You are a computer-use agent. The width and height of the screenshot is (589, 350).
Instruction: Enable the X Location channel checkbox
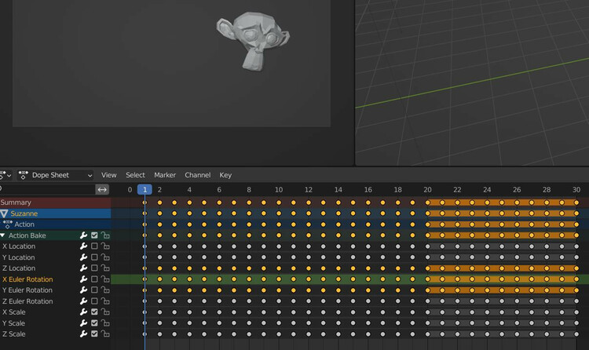pos(94,246)
